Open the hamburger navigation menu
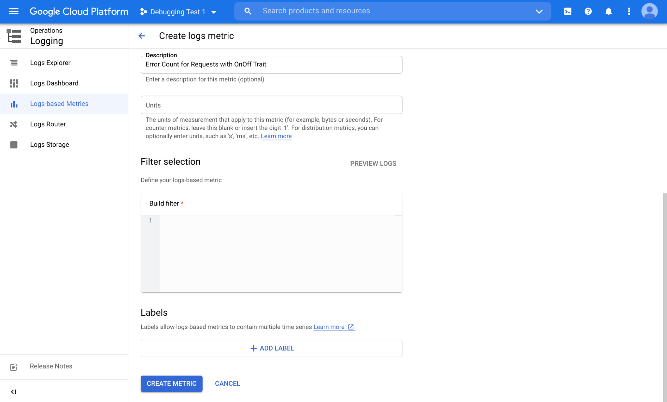The height and width of the screenshot is (402, 667). [x=14, y=11]
